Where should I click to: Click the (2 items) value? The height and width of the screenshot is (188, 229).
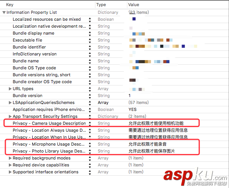[x=137, y=116]
